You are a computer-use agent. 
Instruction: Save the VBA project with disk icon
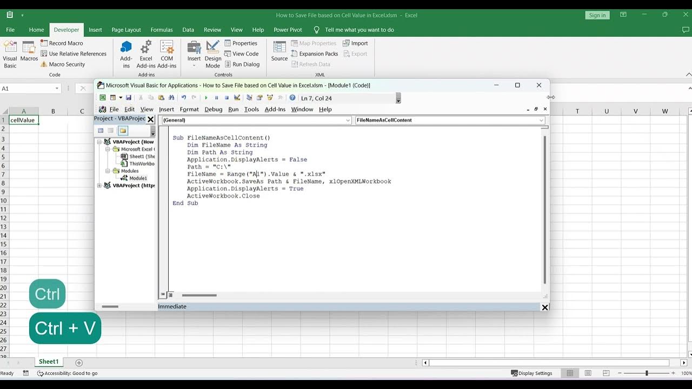pyautogui.click(x=129, y=98)
